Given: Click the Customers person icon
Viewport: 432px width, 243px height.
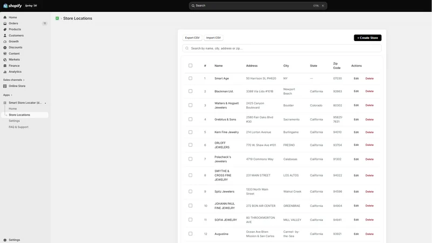Looking at the screenshot, I should tap(5, 36).
